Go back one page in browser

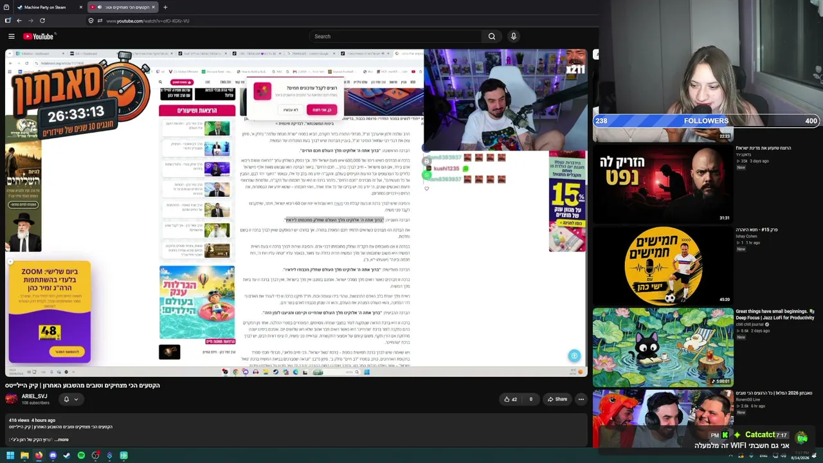tap(19, 21)
